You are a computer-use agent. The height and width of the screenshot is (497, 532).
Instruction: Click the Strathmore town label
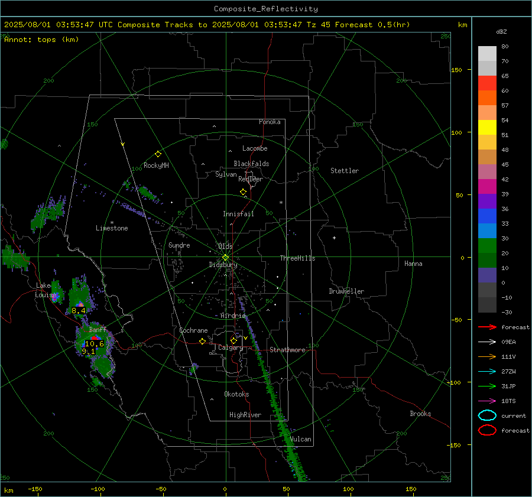[x=287, y=350]
